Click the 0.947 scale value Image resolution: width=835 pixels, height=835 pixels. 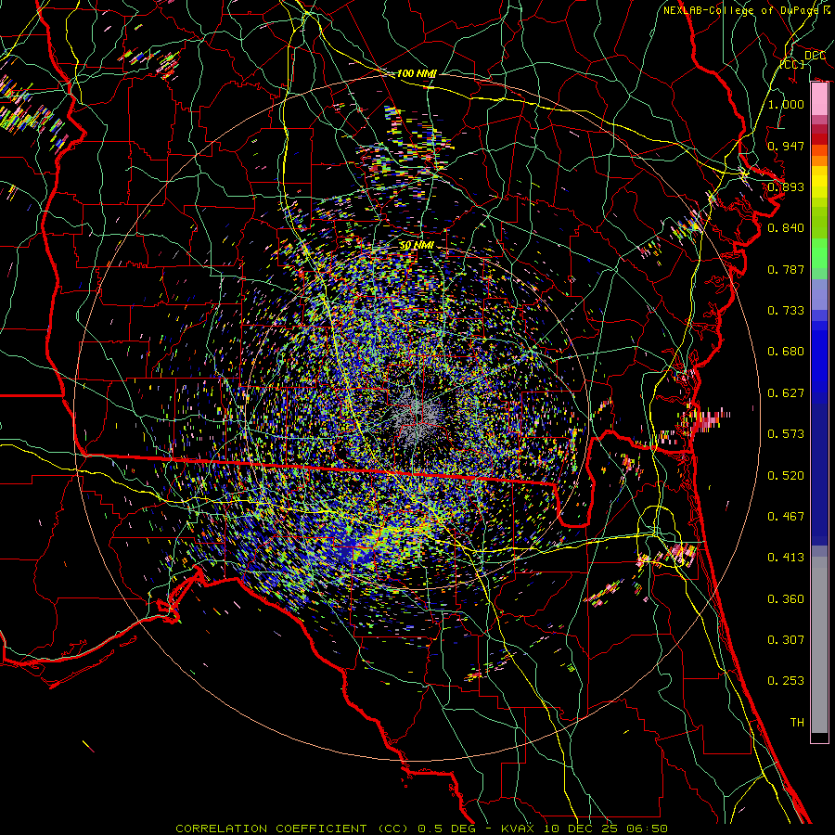[786, 146]
